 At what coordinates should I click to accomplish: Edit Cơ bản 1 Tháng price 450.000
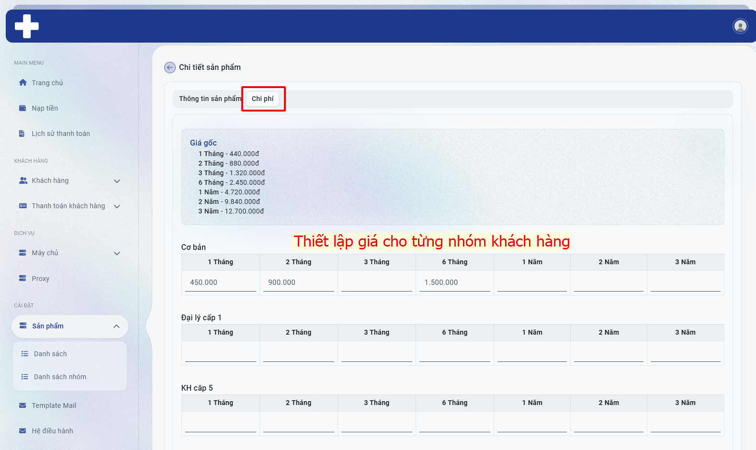(221, 282)
